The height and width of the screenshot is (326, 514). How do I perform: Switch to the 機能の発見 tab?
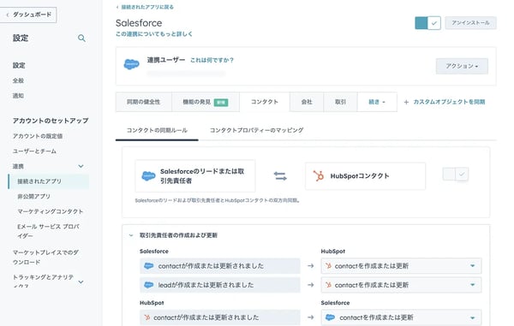click(206, 102)
